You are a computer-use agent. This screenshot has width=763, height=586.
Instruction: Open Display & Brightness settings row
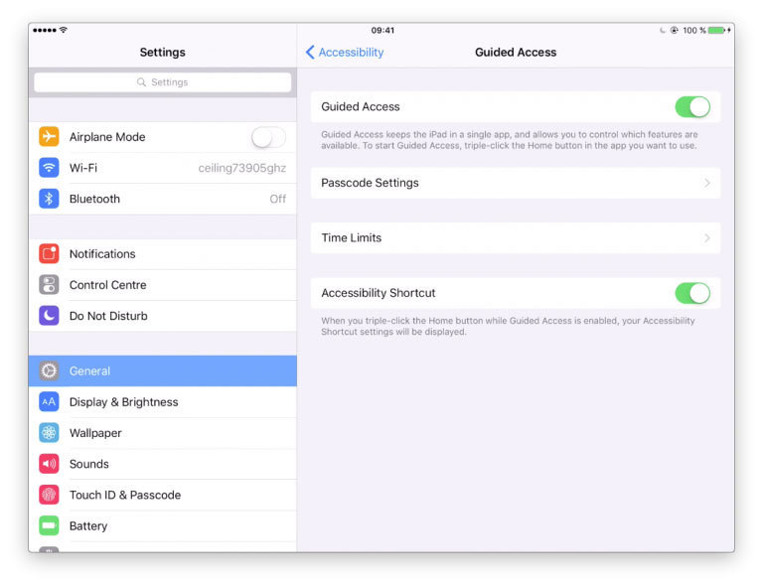tap(163, 402)
